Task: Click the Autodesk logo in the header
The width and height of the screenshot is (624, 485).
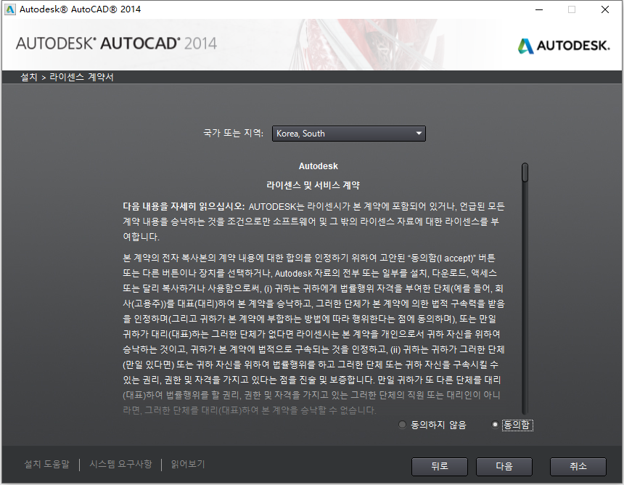Action: click(x=564, y=46)
